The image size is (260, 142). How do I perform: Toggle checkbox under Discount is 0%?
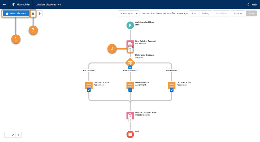(172, 90)
